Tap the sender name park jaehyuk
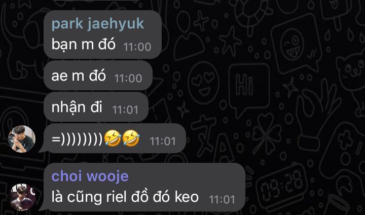Screen dimensions: 365x215 point(98,24)
